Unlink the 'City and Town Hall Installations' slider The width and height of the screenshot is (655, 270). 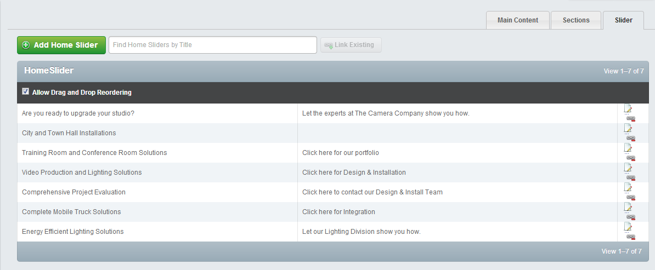point(631,138)
